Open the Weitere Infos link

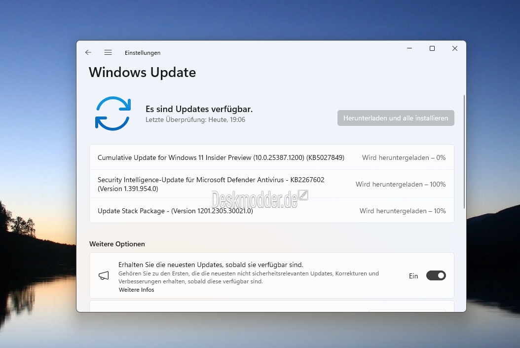coord(136,290)
